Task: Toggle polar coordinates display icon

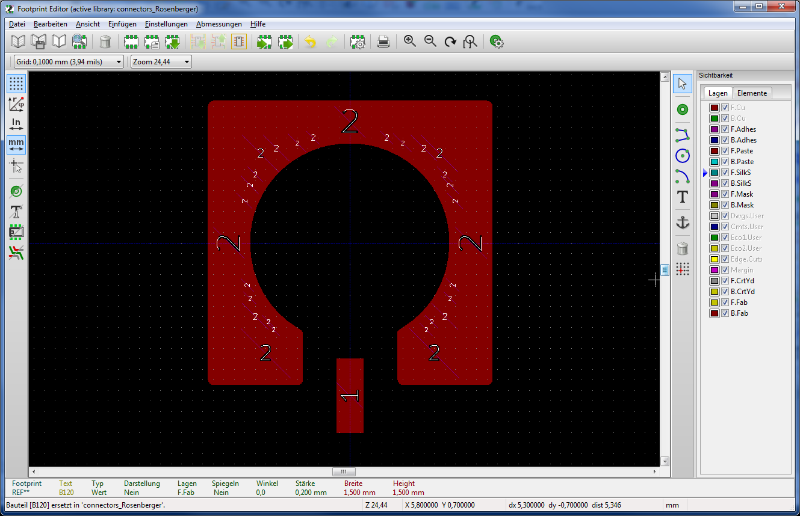Action: click(x=17, y=104)
